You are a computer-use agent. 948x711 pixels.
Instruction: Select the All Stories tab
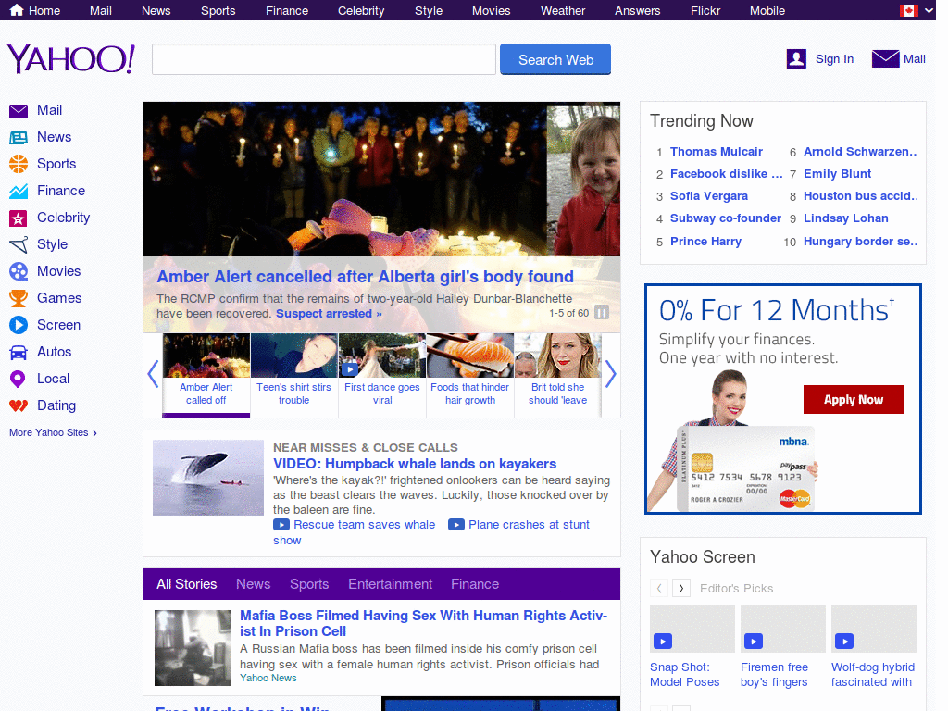click(x=187, y=584)
